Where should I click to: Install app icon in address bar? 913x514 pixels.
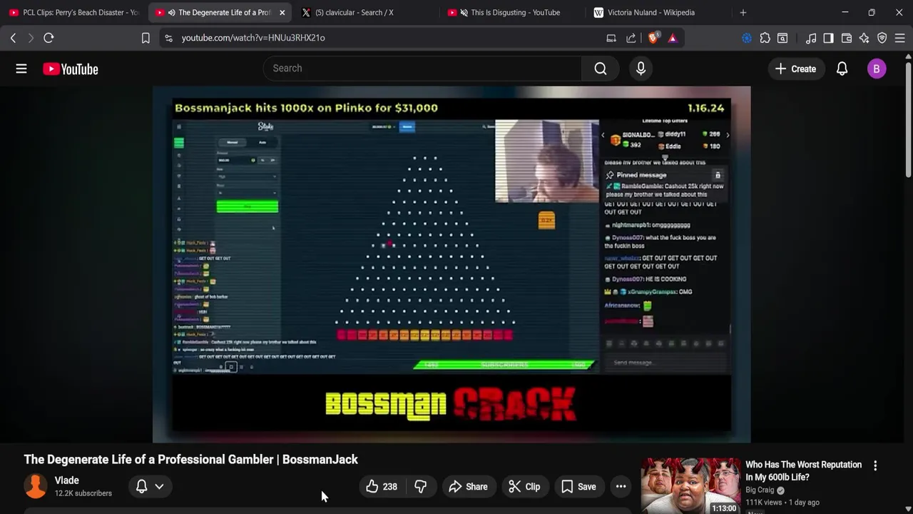611,38
